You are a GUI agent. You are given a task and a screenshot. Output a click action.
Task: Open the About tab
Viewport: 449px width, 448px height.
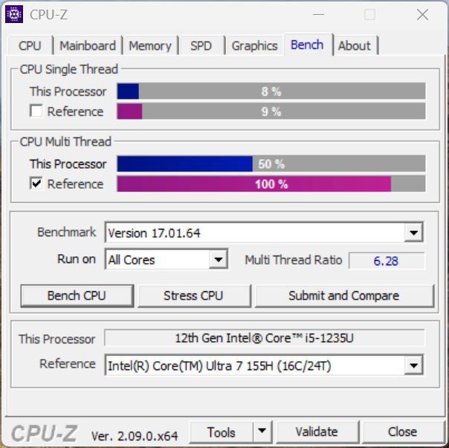(x=355, y=45)
